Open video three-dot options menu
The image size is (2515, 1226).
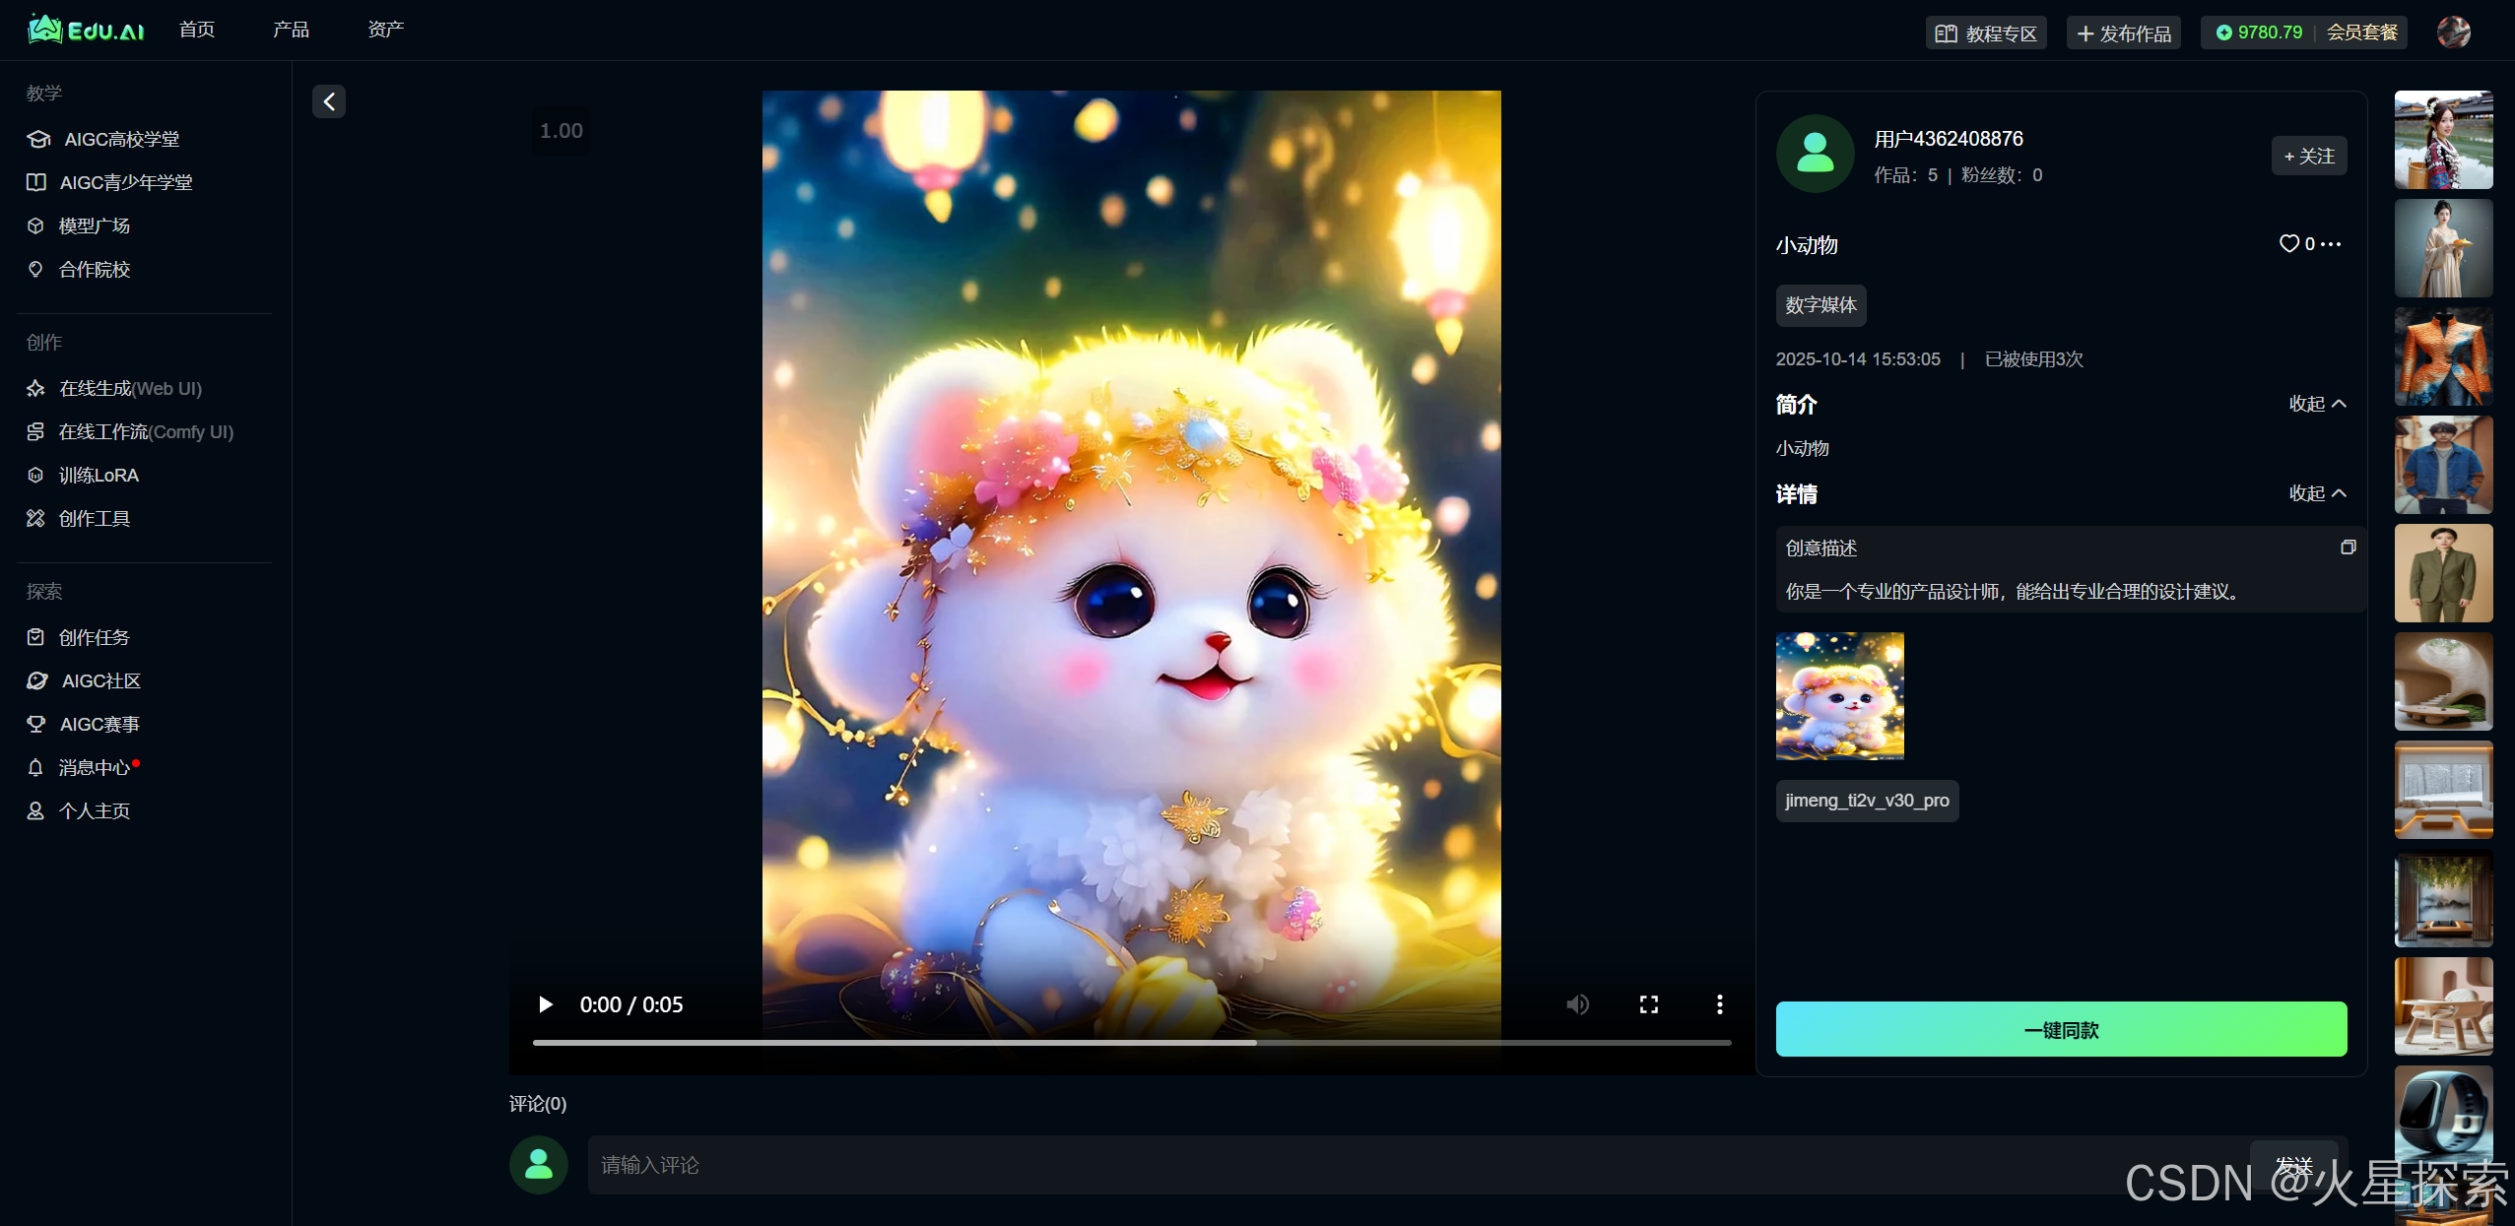coord(1719,1004)
